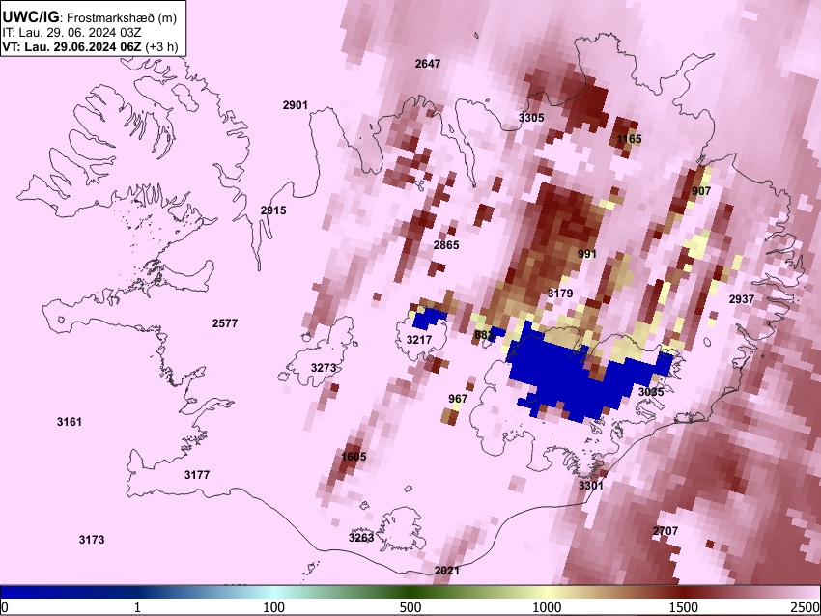Click the 2500 tick on the color scale
The width and height of the screenshot is (821, 616).
806,607
